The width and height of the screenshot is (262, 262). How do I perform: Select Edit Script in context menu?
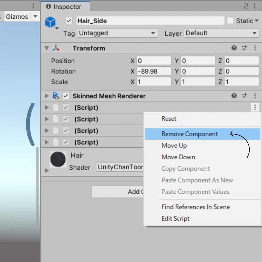176,219
